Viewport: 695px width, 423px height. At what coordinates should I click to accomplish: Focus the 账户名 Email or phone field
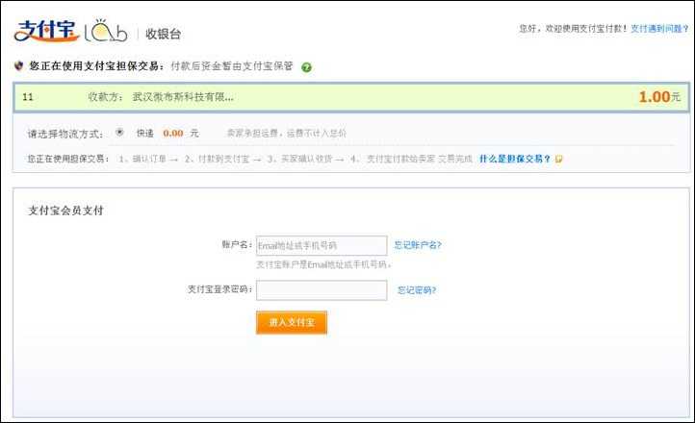click(x=322, y=245)
